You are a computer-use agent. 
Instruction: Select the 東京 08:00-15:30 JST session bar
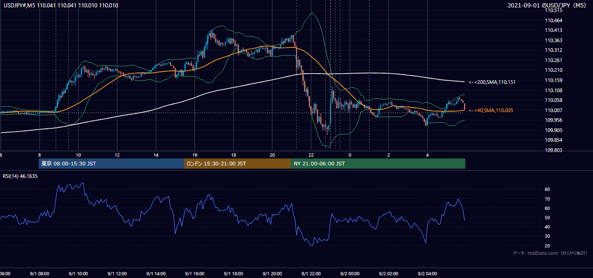(111, 164)
